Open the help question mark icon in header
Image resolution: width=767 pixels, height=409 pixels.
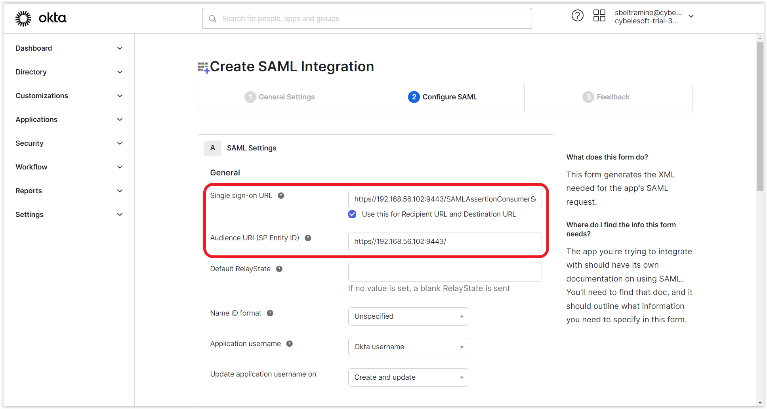click(x=577, y=16)
